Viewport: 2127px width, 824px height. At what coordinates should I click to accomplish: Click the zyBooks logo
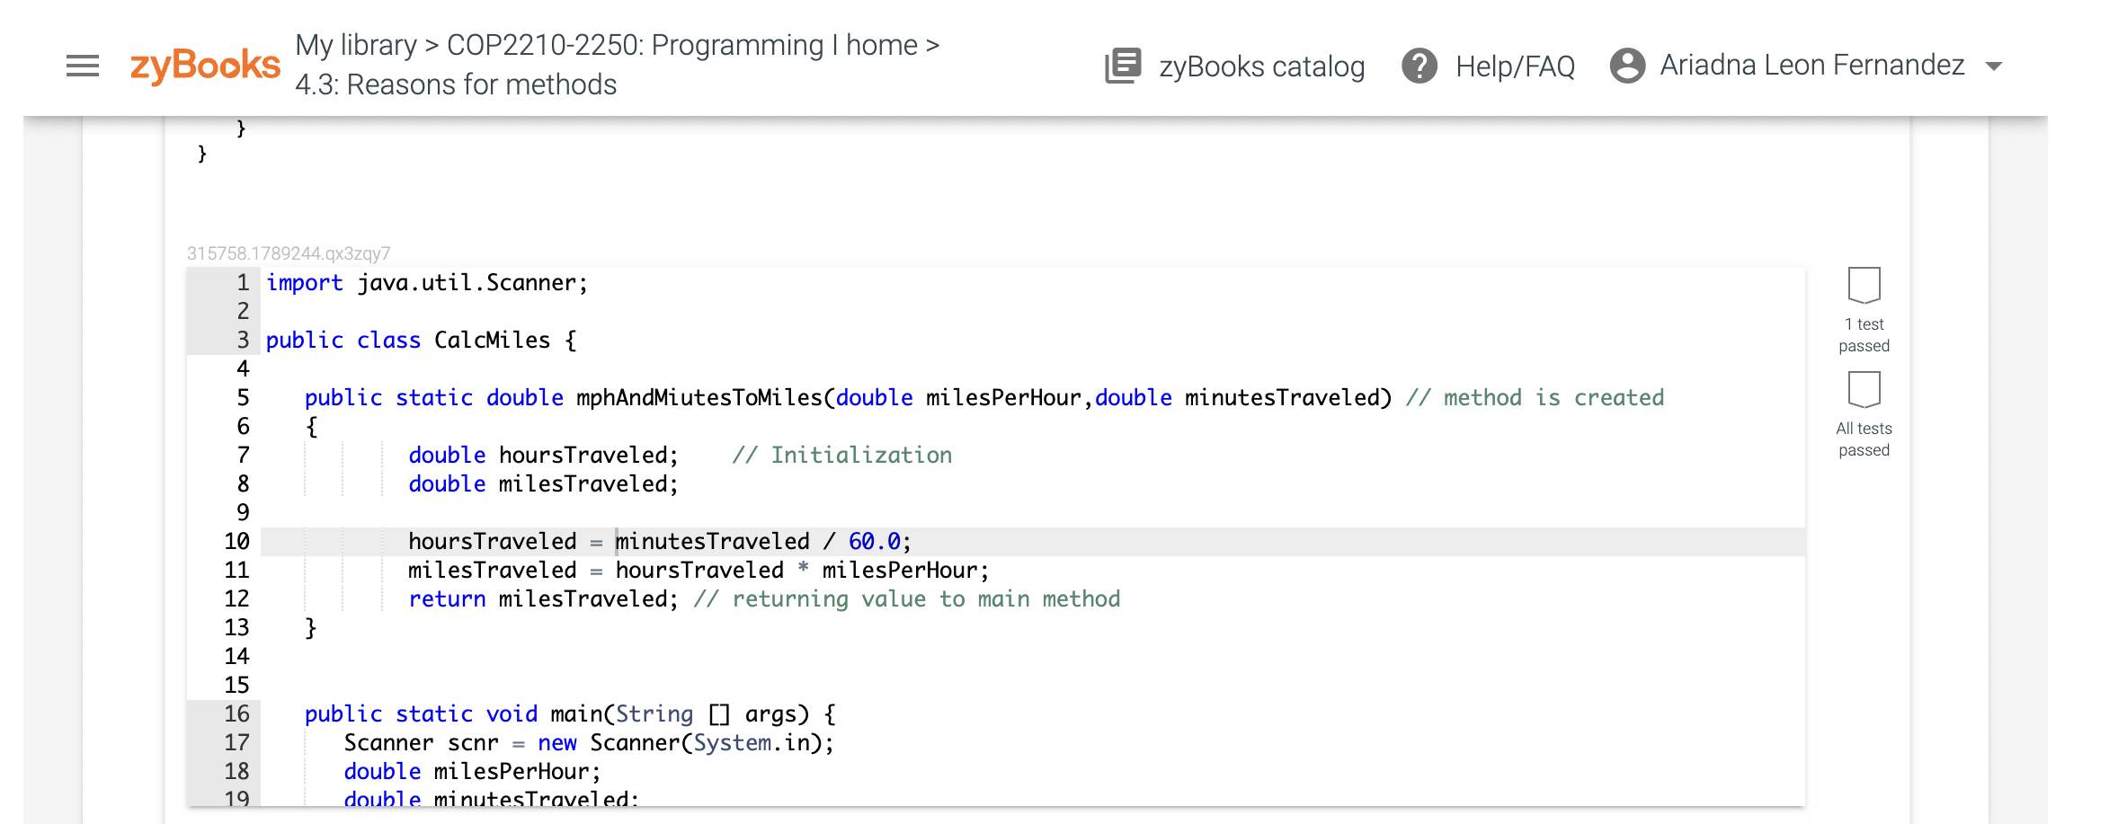205,63
